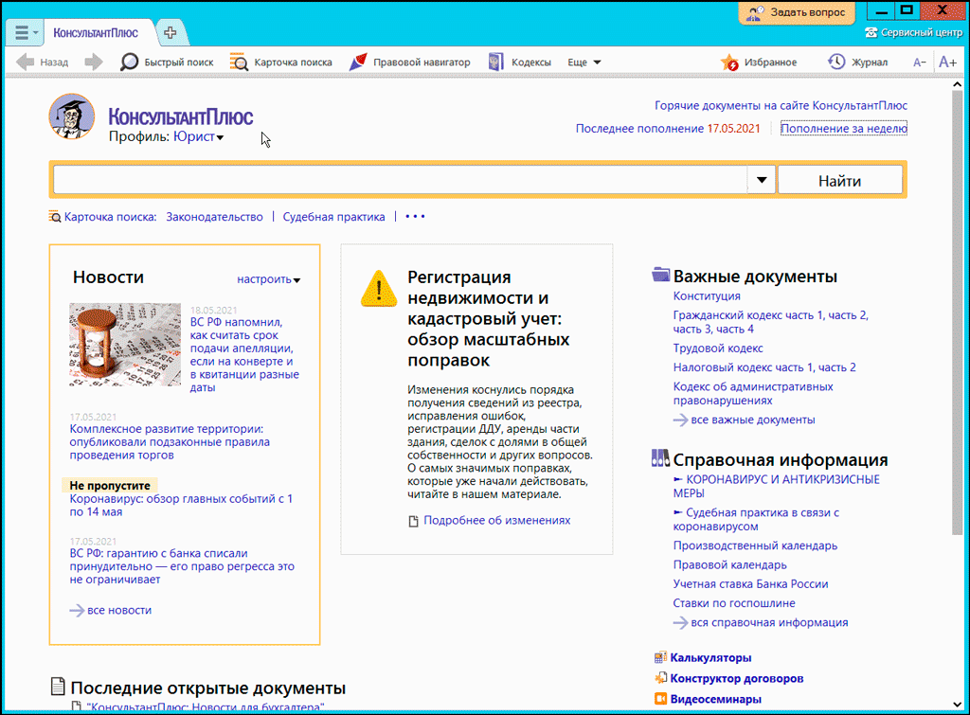Open Трудовой кодекс link

[718, 349]
